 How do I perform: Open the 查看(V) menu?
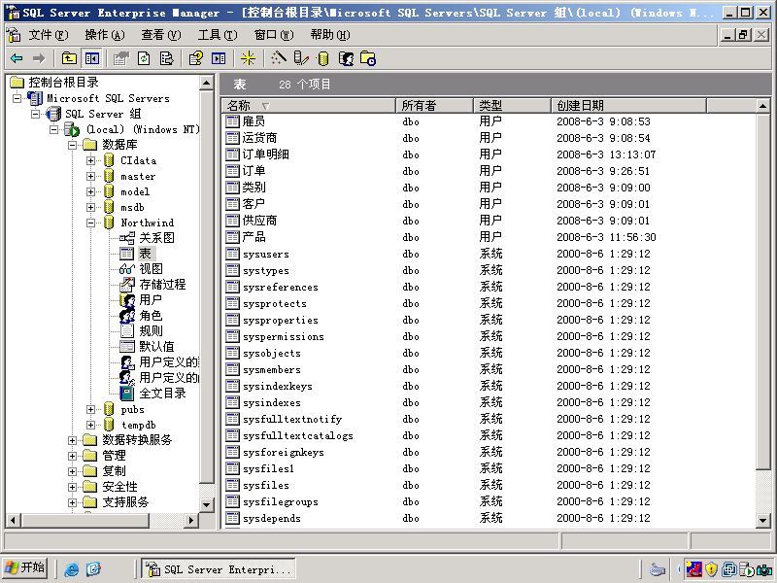(161, 35)
